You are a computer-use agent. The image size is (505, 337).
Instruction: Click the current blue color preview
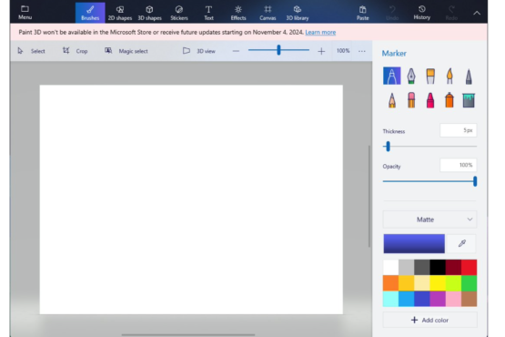click(x=414, y=243)
